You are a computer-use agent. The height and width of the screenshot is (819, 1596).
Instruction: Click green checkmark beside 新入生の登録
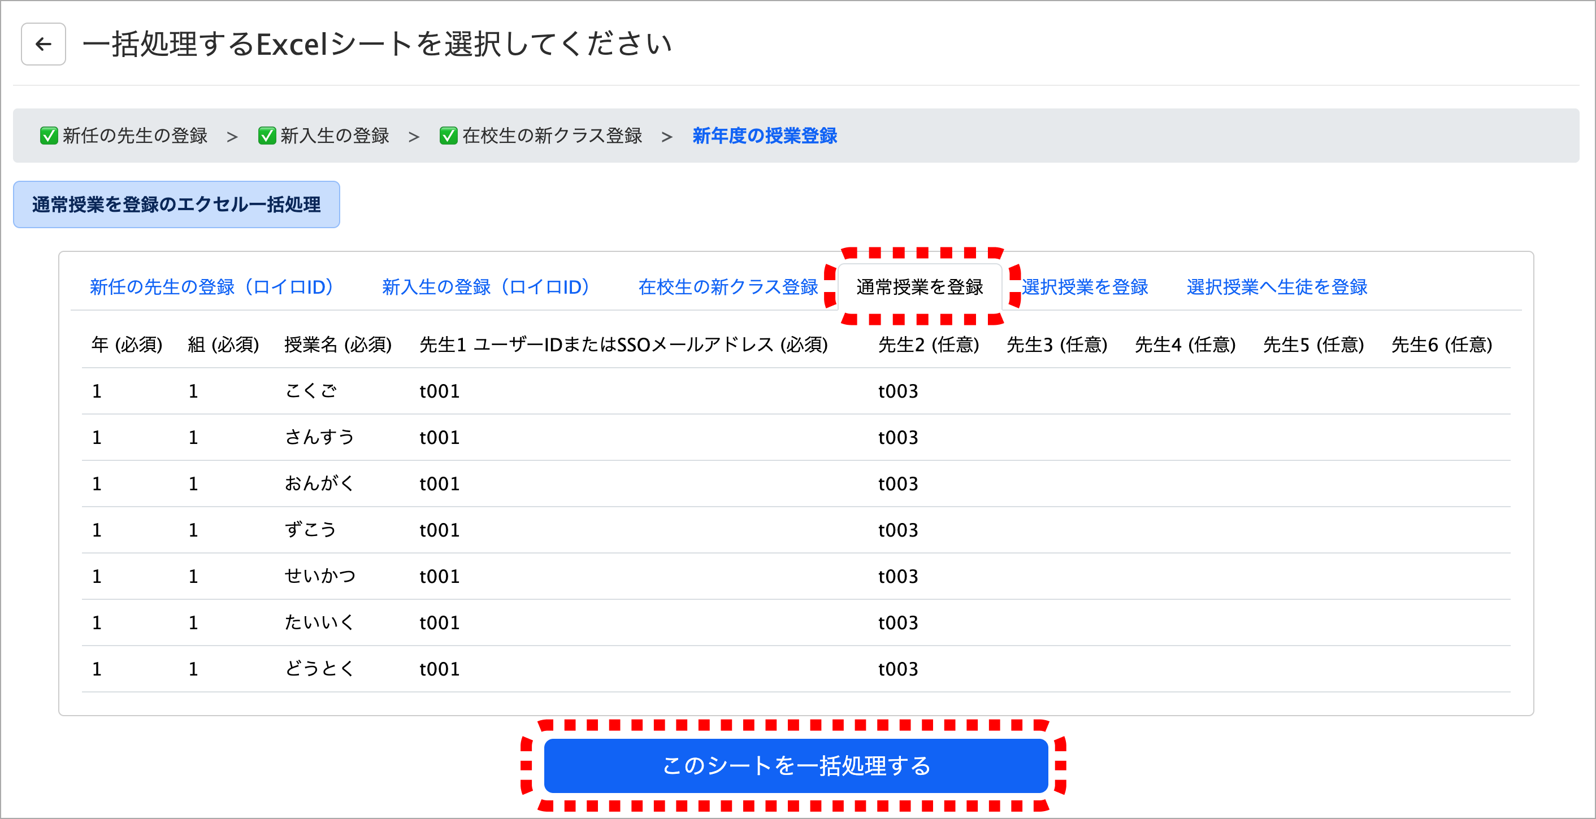266,136
